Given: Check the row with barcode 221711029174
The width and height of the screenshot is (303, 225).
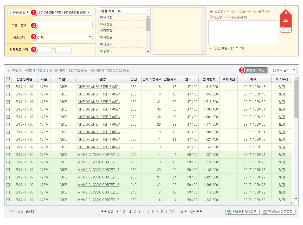Looking at the screenshot, I should click(8, 155).
